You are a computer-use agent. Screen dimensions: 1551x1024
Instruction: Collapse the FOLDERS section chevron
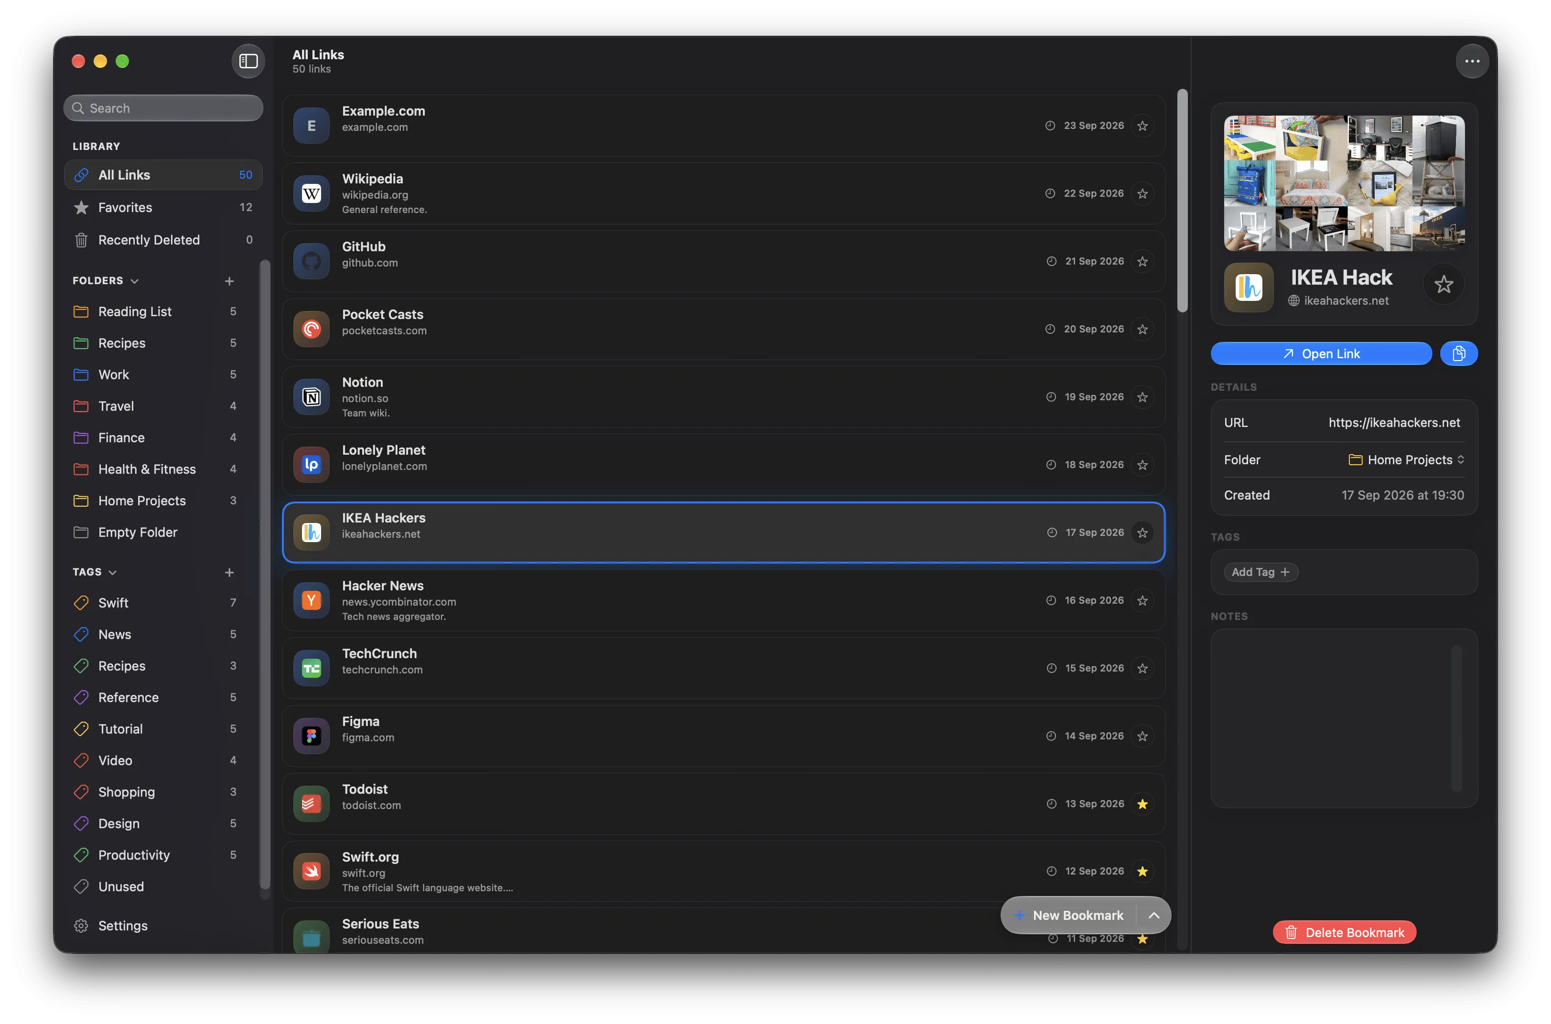coord(135,281)
